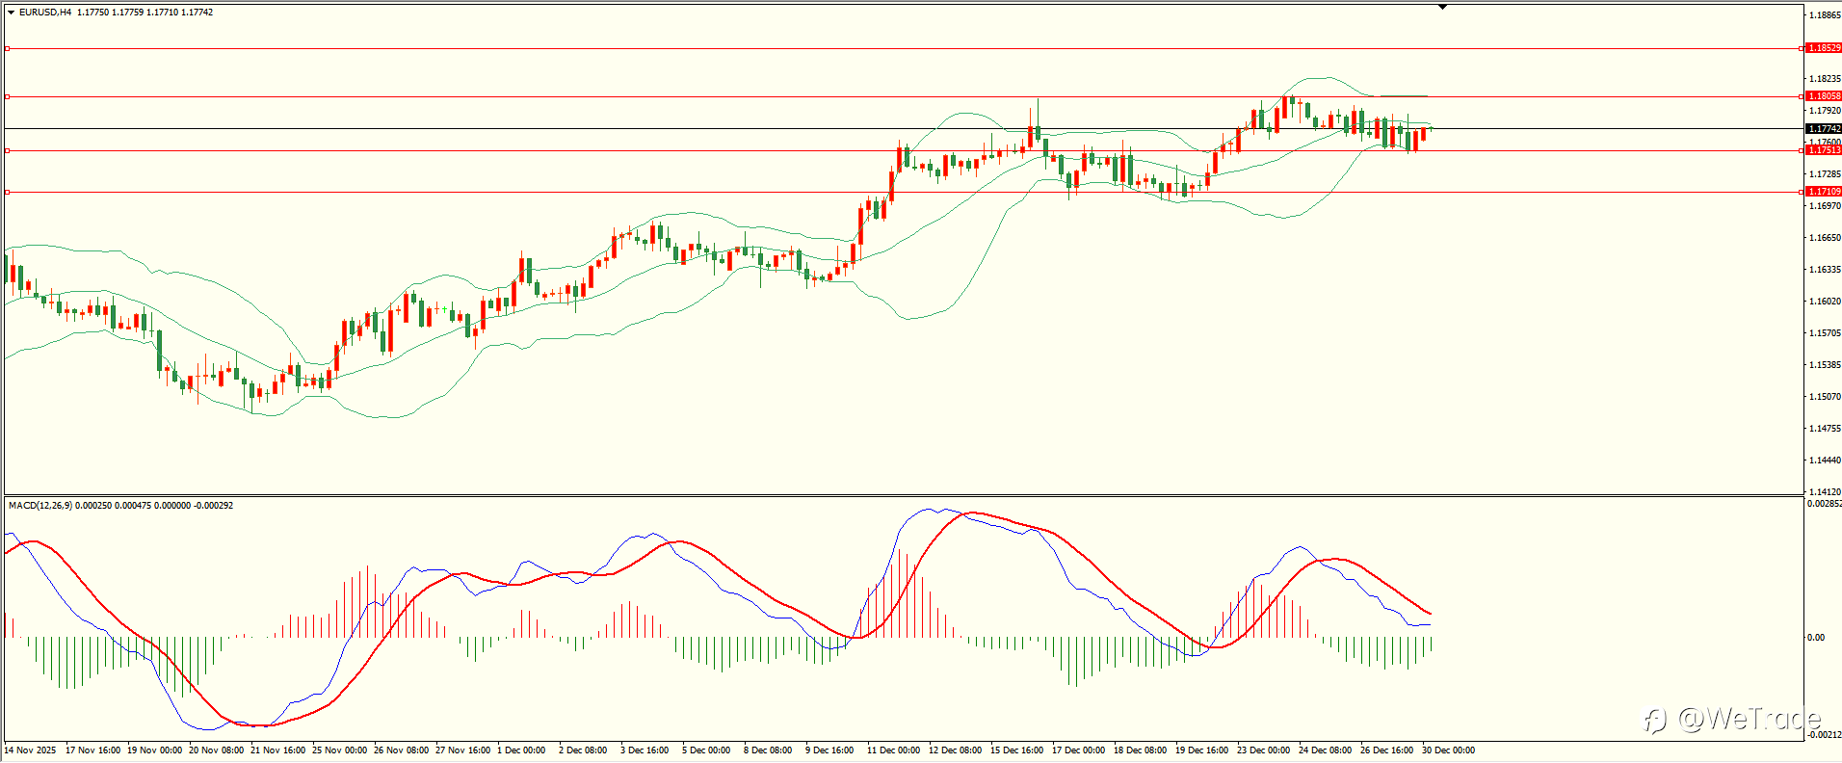Click the 26 Nov 08:00 time axis label
Image resolution: width=1842 pixels, height=763 pixels.
click(x=401, y=750)
